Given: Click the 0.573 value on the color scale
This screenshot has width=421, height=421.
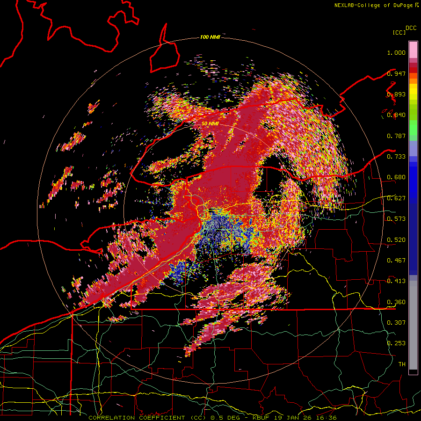Looking at the screenshot, I should (x=396, y=219).
